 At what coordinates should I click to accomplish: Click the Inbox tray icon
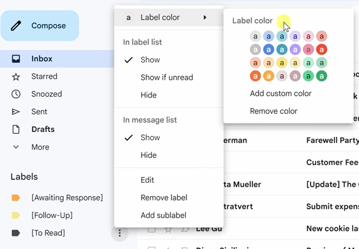(16, 59)
